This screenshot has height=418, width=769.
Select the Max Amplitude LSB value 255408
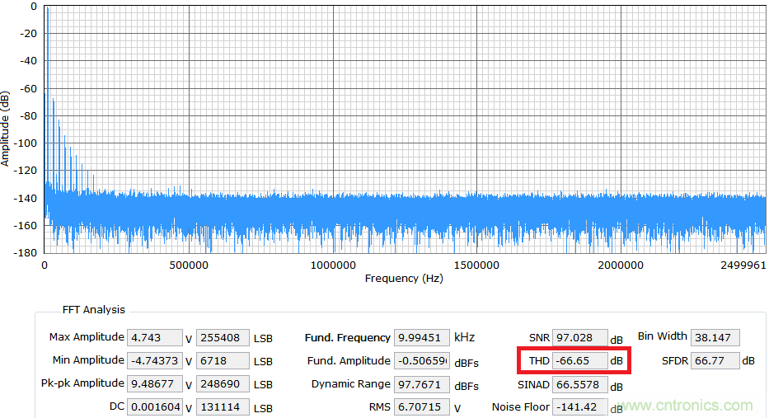pos(223,337)
